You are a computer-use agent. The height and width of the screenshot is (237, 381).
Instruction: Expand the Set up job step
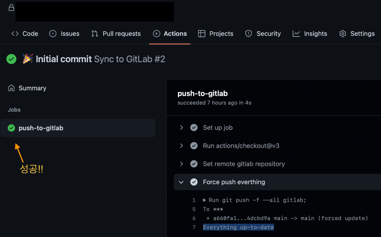click(x=181, y=128)
